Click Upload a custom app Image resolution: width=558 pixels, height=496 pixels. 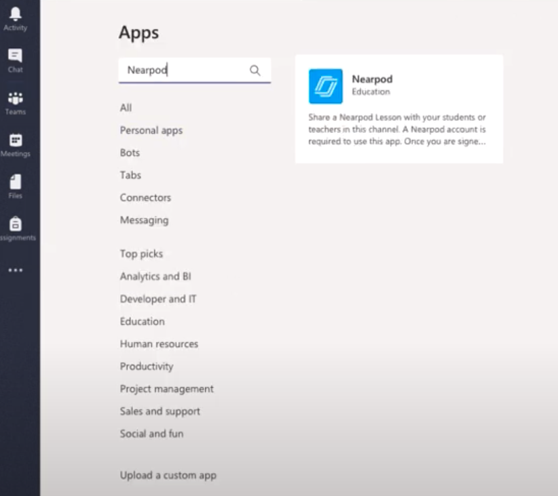pos(168,475)
